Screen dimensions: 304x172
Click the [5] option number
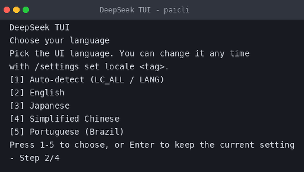coord(17,132)
